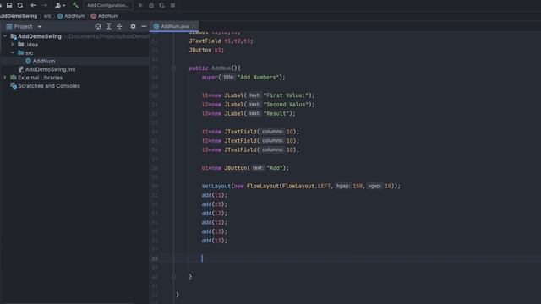
Task: Open Project panel settings gear
Action: click(133, 26)
